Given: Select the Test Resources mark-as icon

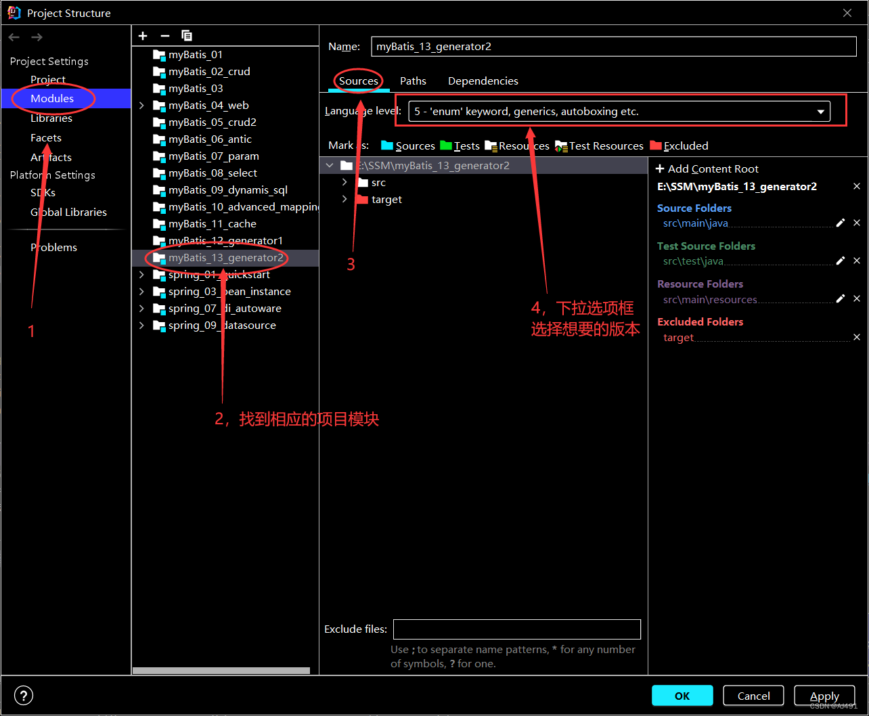Looking at the screenshot, I should [x=561, y=146].
